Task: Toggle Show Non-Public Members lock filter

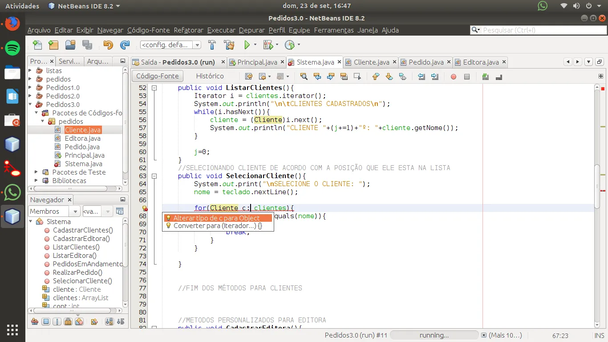Action: [x=68, y=322]
